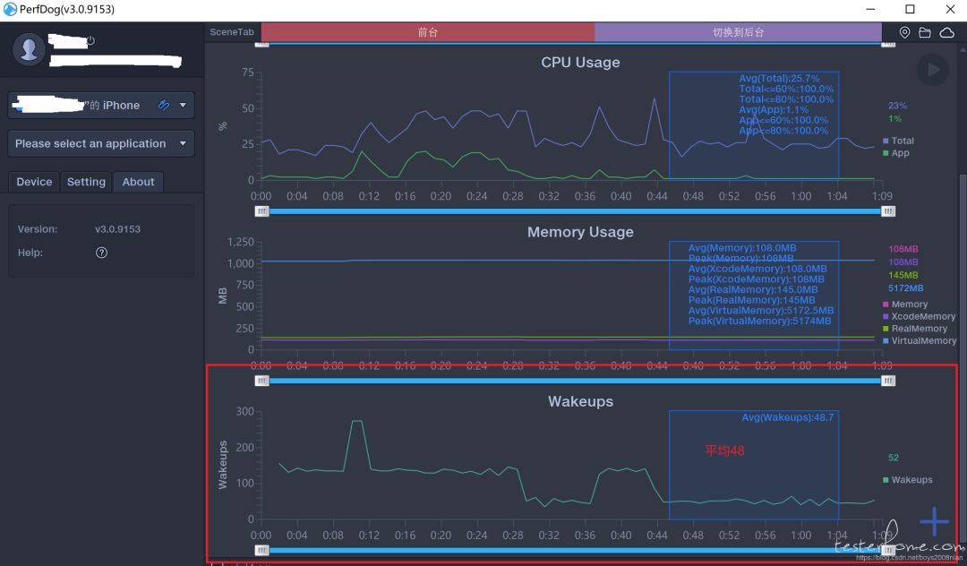Click the help question mark icon
The image size is (967, 566).
tap(102, 253)
